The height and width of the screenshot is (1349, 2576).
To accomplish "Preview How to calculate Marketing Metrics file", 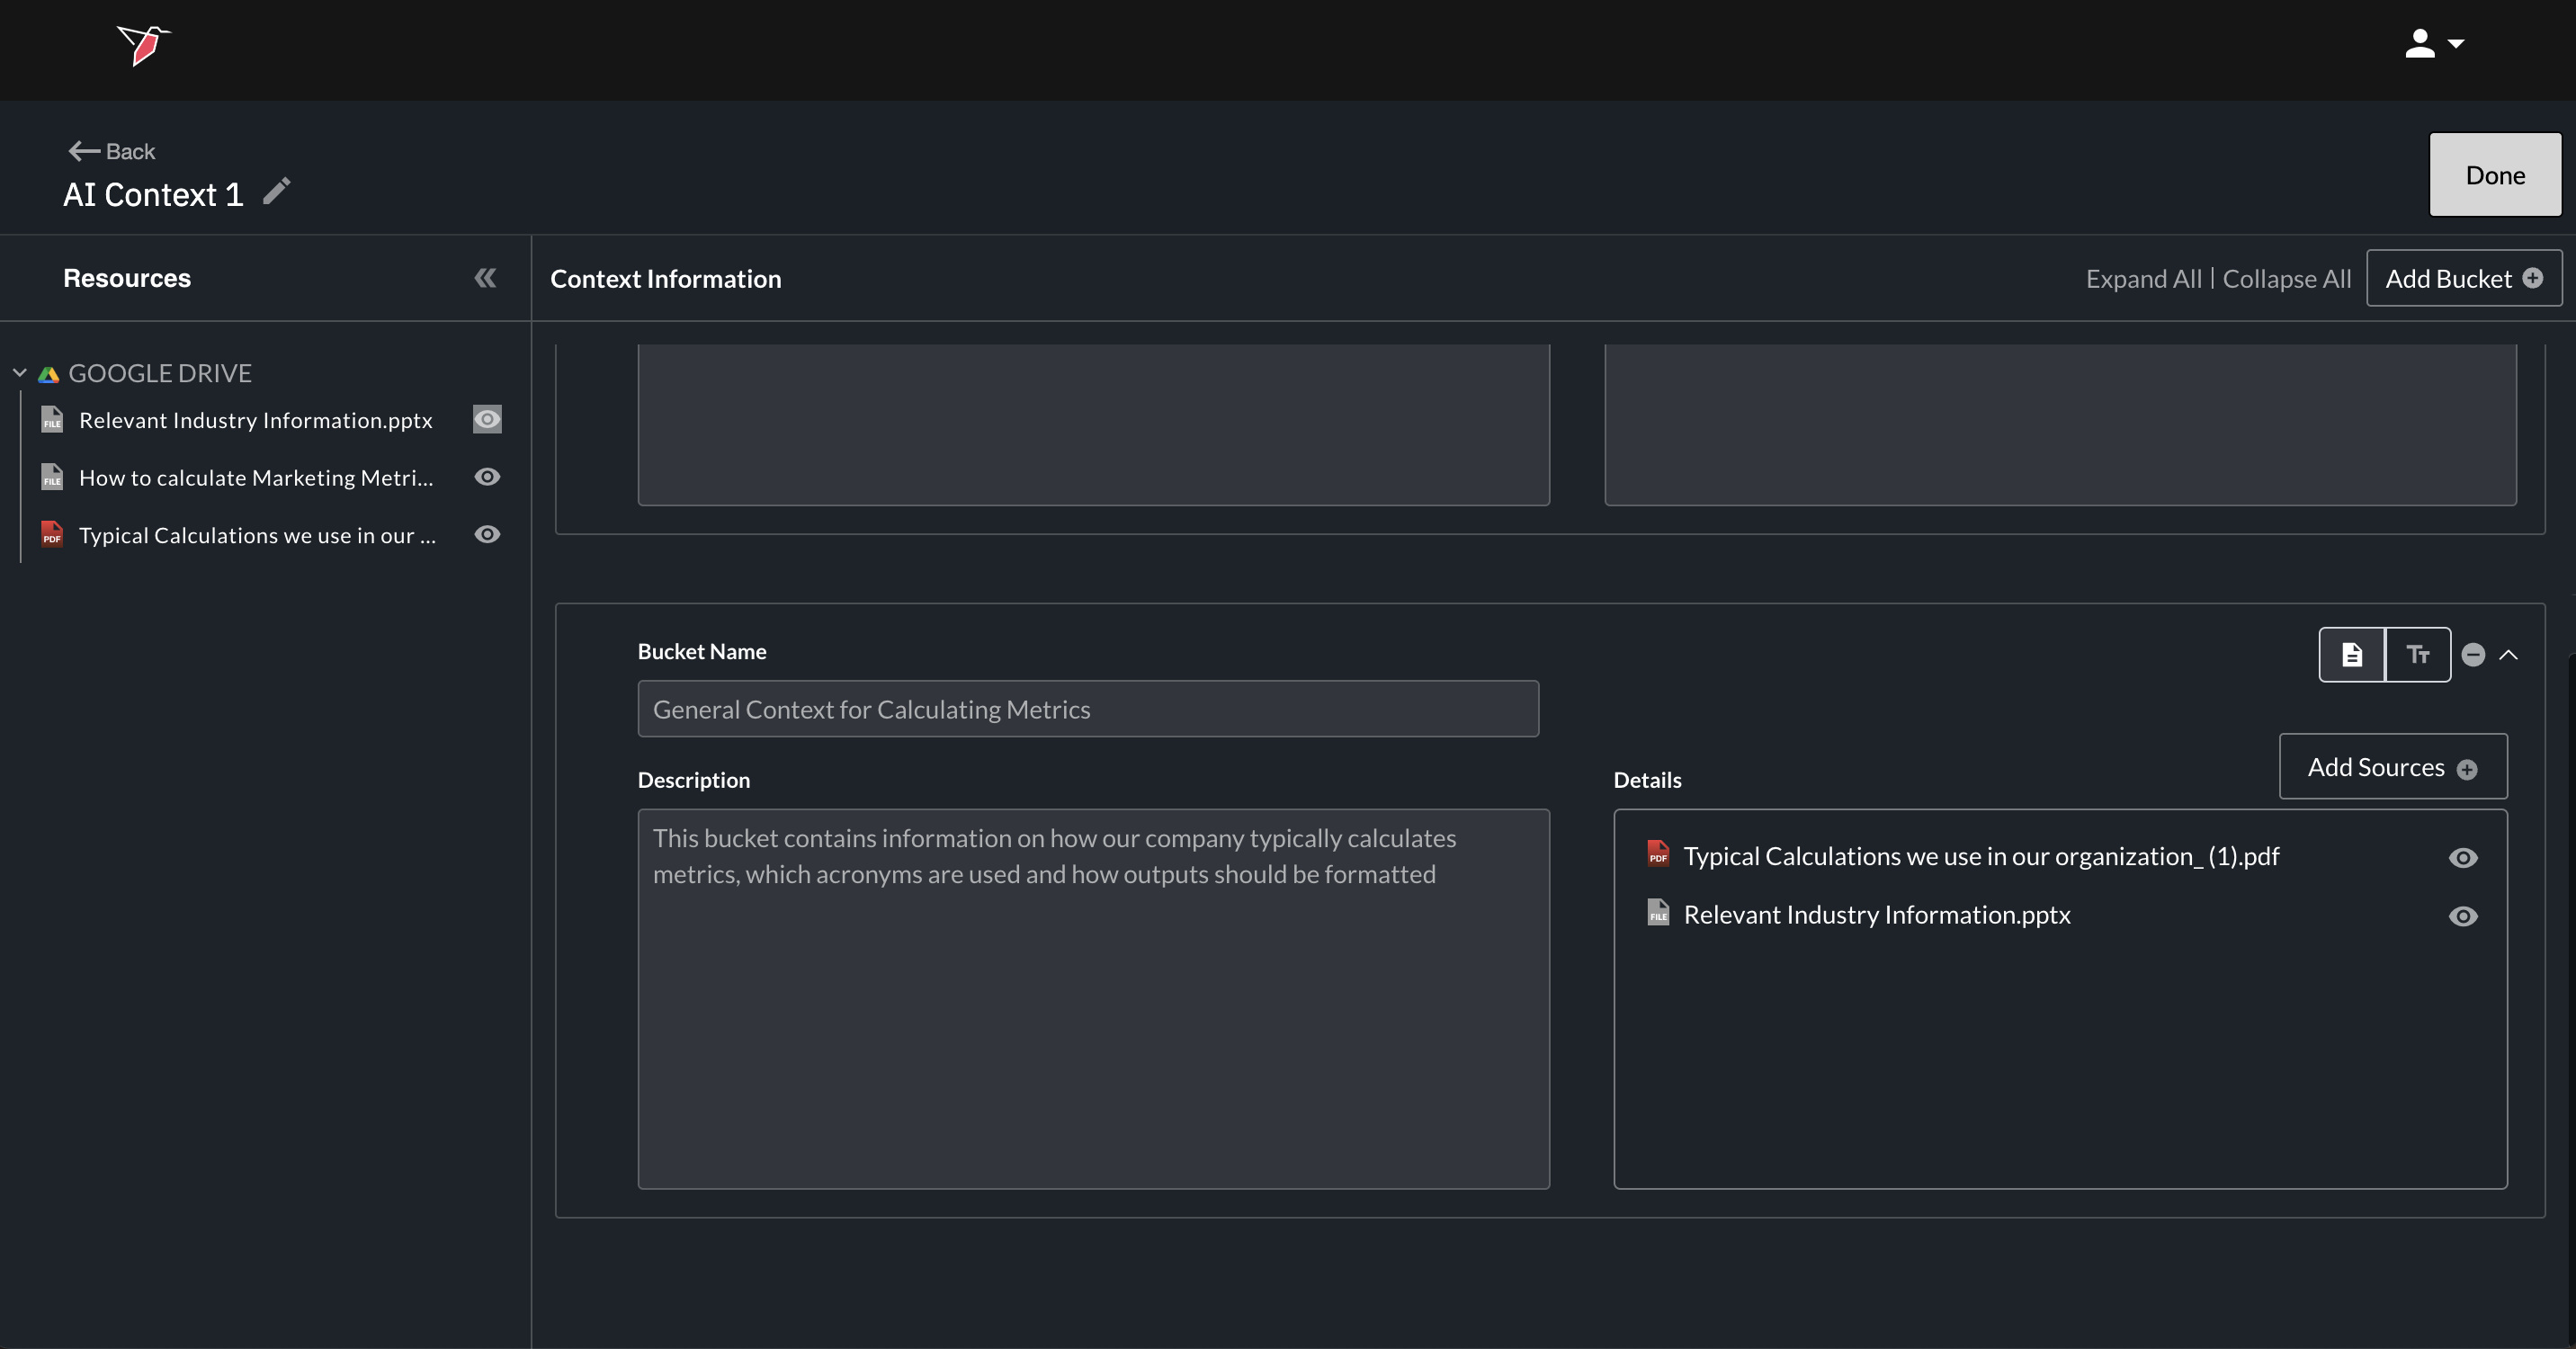I will (x=487, y=477).
